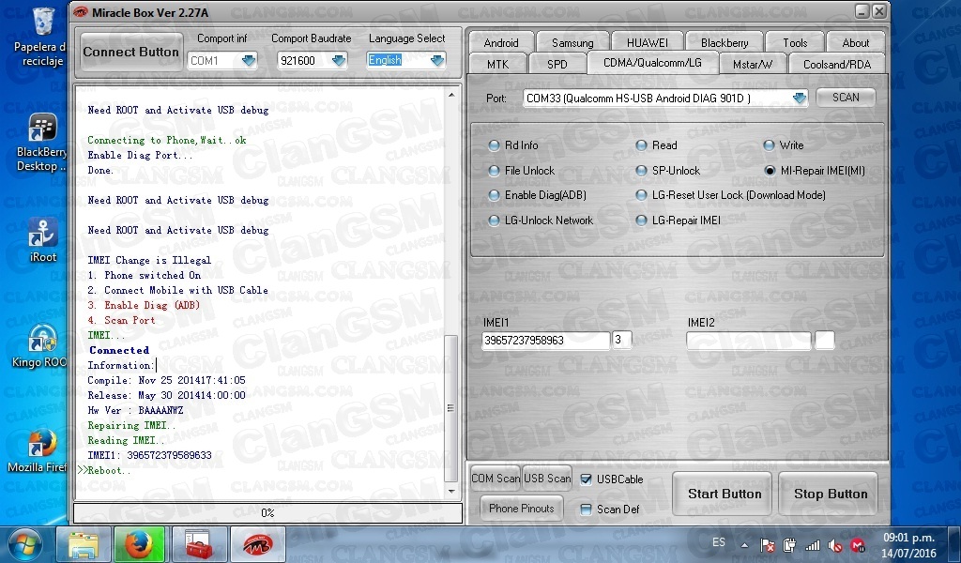Screen dimensions: 961x563
Task: Open Action Center flag tray icon
Action: 768,544
